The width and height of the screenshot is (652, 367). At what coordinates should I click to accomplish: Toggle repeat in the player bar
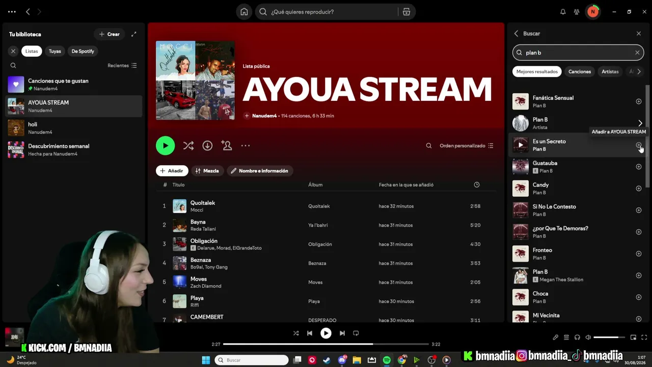[356, 333]
